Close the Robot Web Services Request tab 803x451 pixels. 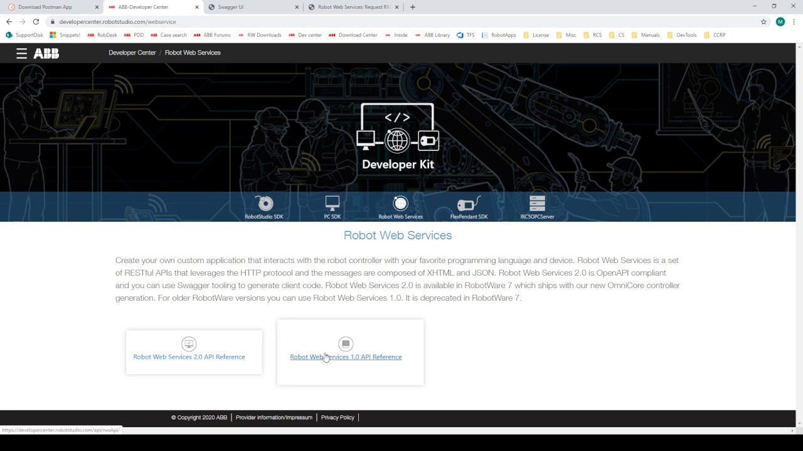(396, 7)
